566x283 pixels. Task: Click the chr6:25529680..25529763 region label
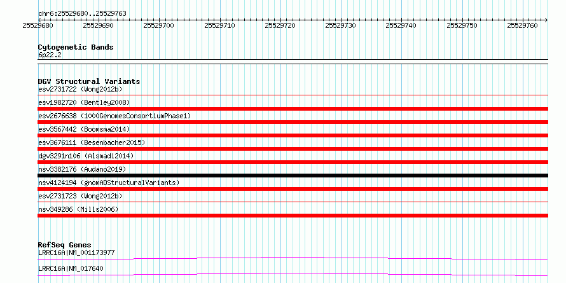pos(82,14)
